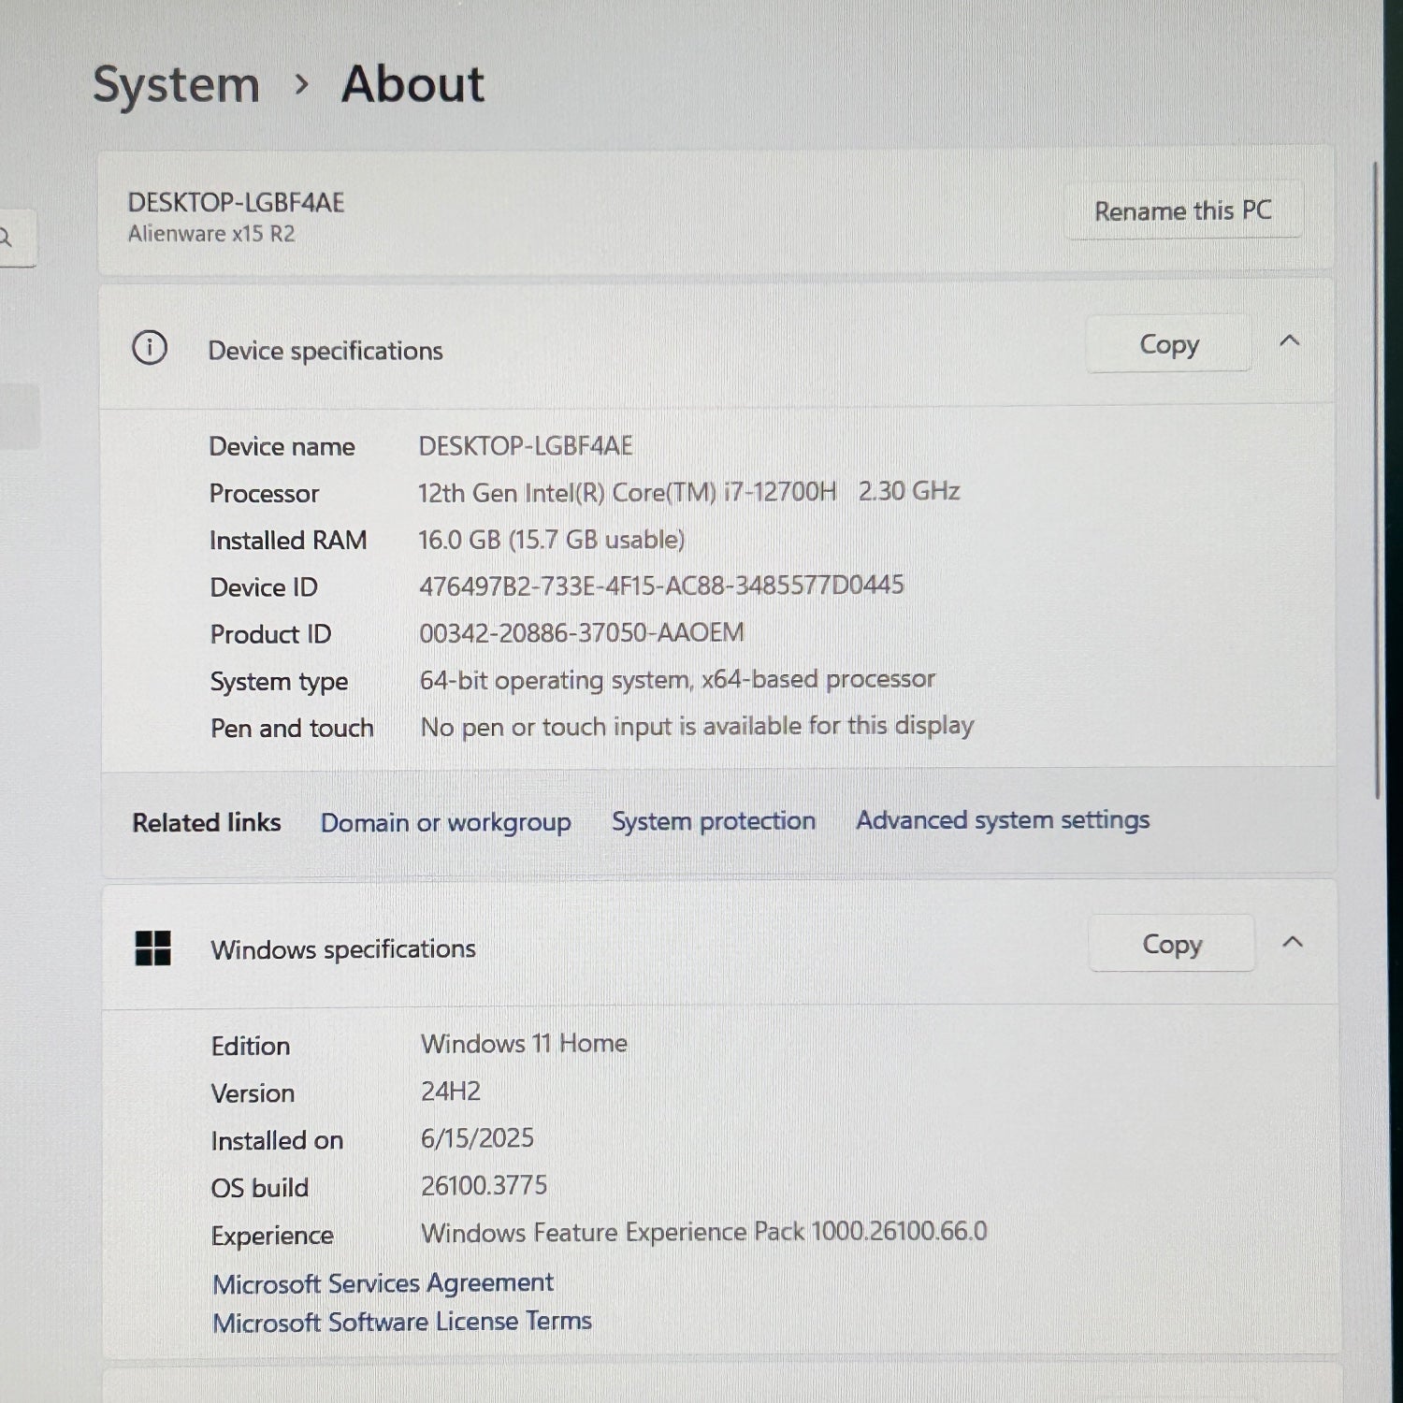Go back to System in breadcrumb
This screenshot has width=1403, height=1403.
176,85
